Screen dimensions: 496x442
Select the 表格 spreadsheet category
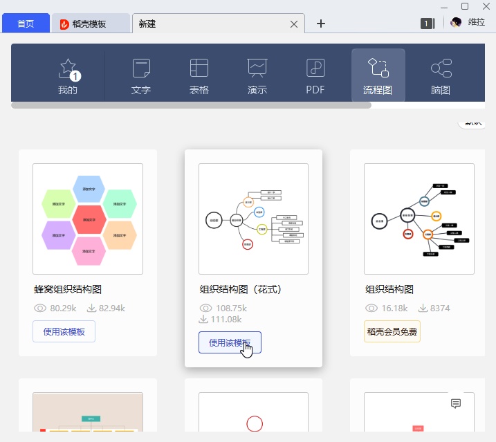tap(199, 77)
